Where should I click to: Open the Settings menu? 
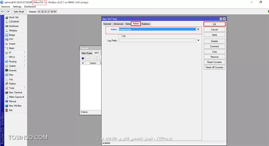[x=17, y=6]
